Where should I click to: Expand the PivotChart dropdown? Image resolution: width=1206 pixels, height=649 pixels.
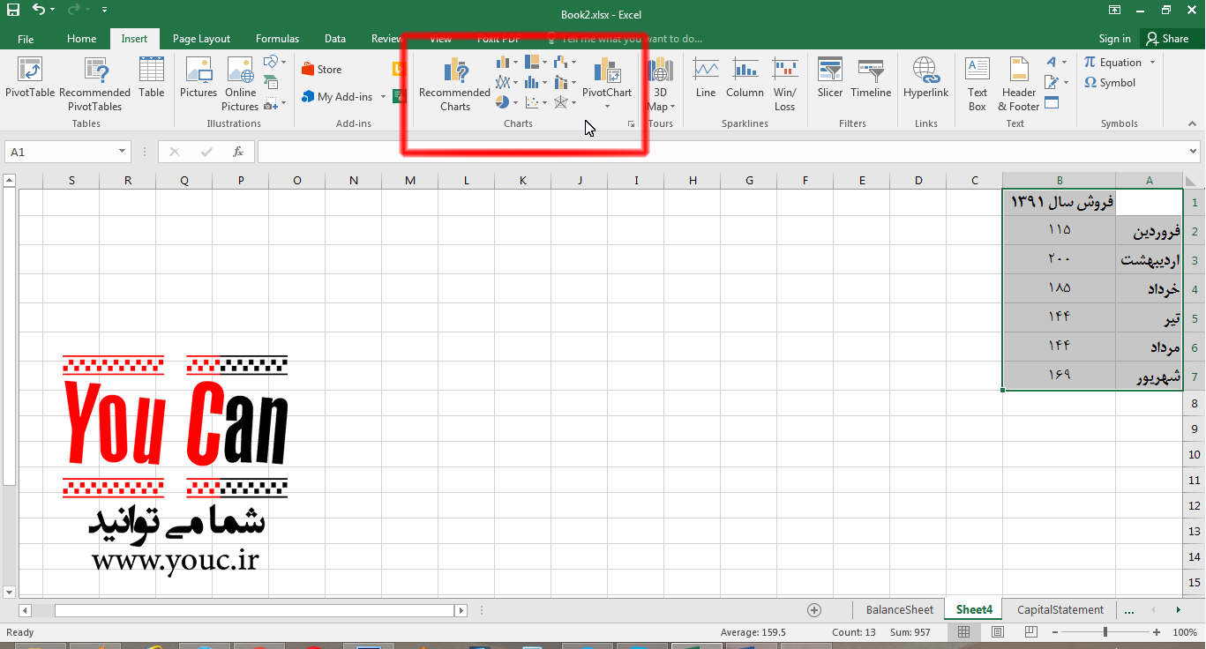607,107
